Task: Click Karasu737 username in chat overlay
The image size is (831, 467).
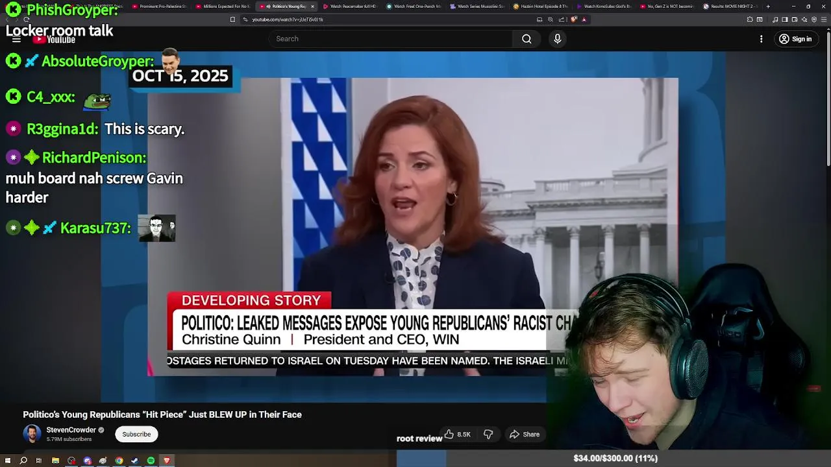Action: click(x=95, y=228)
